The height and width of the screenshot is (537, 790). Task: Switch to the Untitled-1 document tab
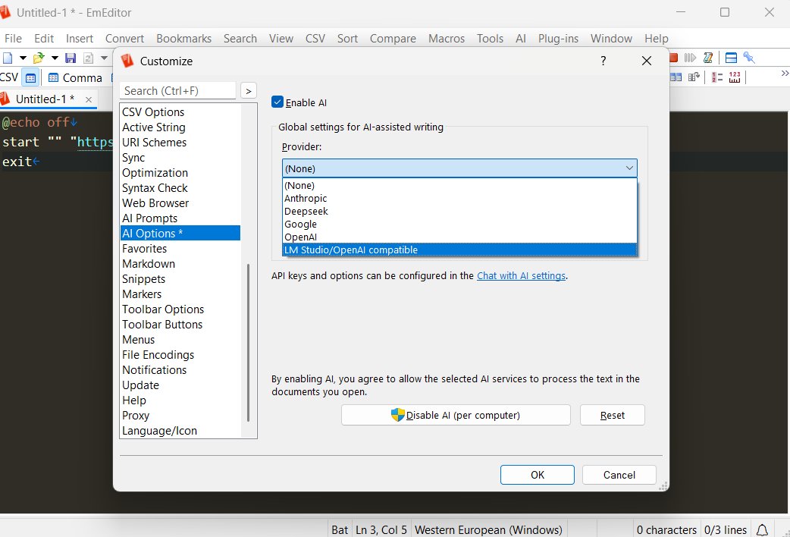45,99
